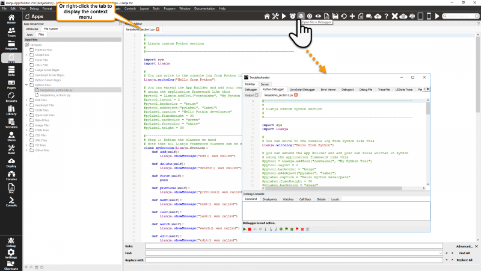Viewport: 481px width, 271px height.
Task: Expand the TypeScript Files folder
Action: pyautogui.click(x=26, y=115)
